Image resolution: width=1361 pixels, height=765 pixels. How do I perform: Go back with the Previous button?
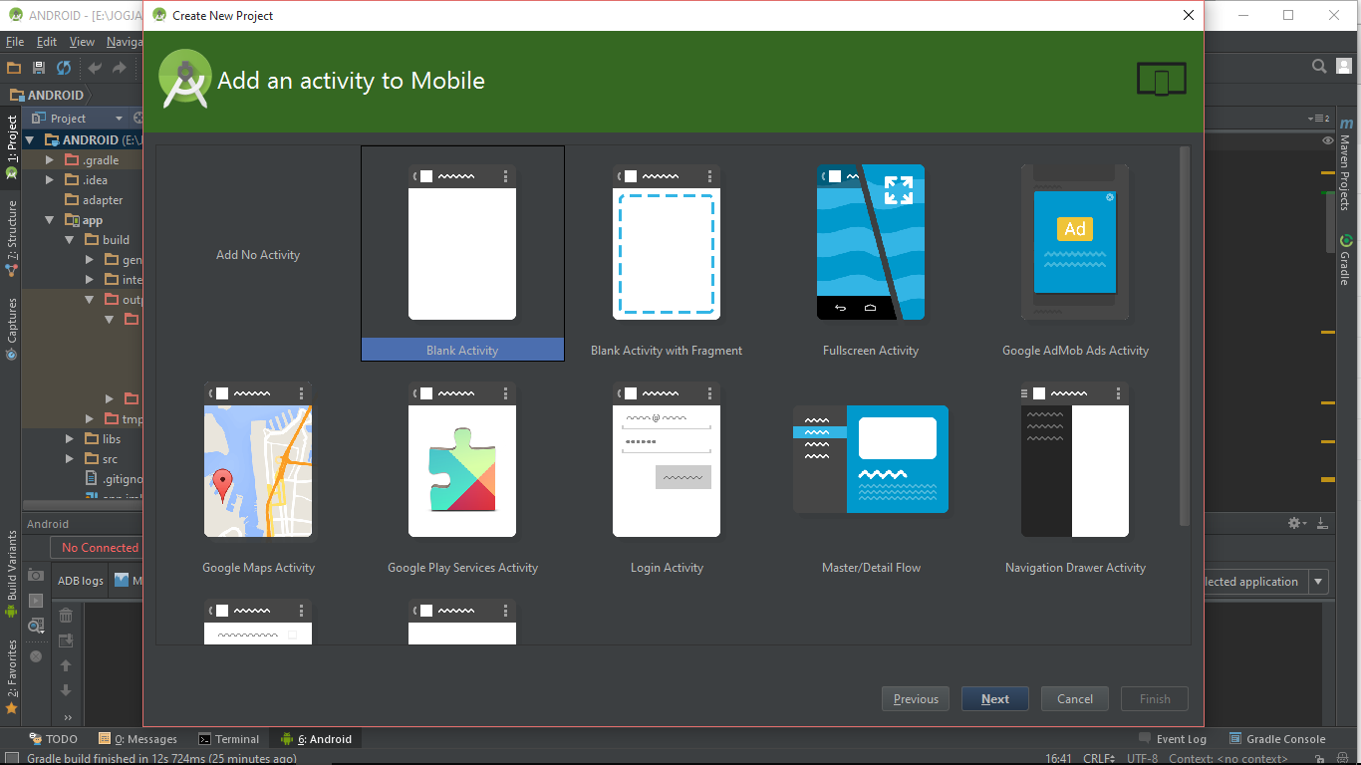click(x=915, y=698)
